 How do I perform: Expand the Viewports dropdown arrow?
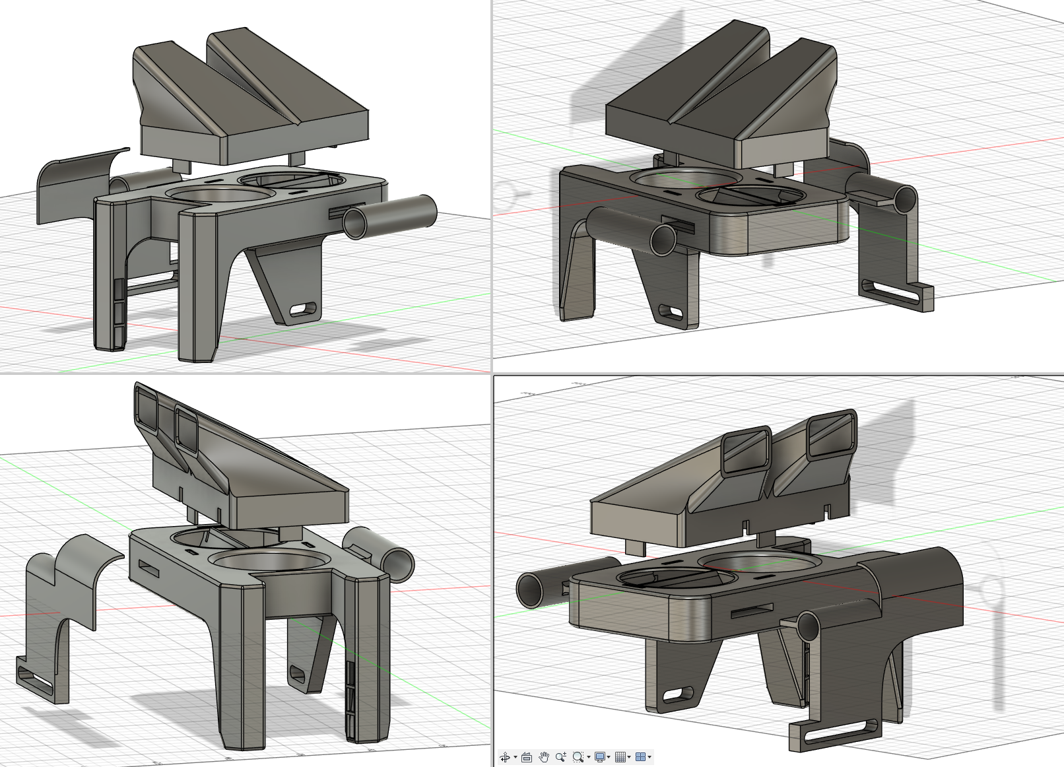[x=649, y=757]
